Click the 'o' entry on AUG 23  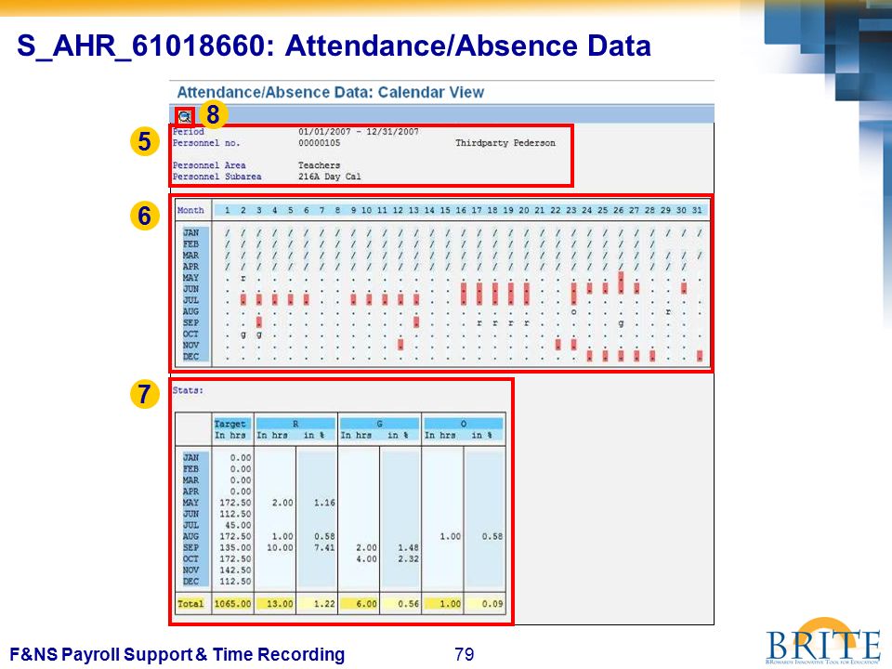point(573,312)
